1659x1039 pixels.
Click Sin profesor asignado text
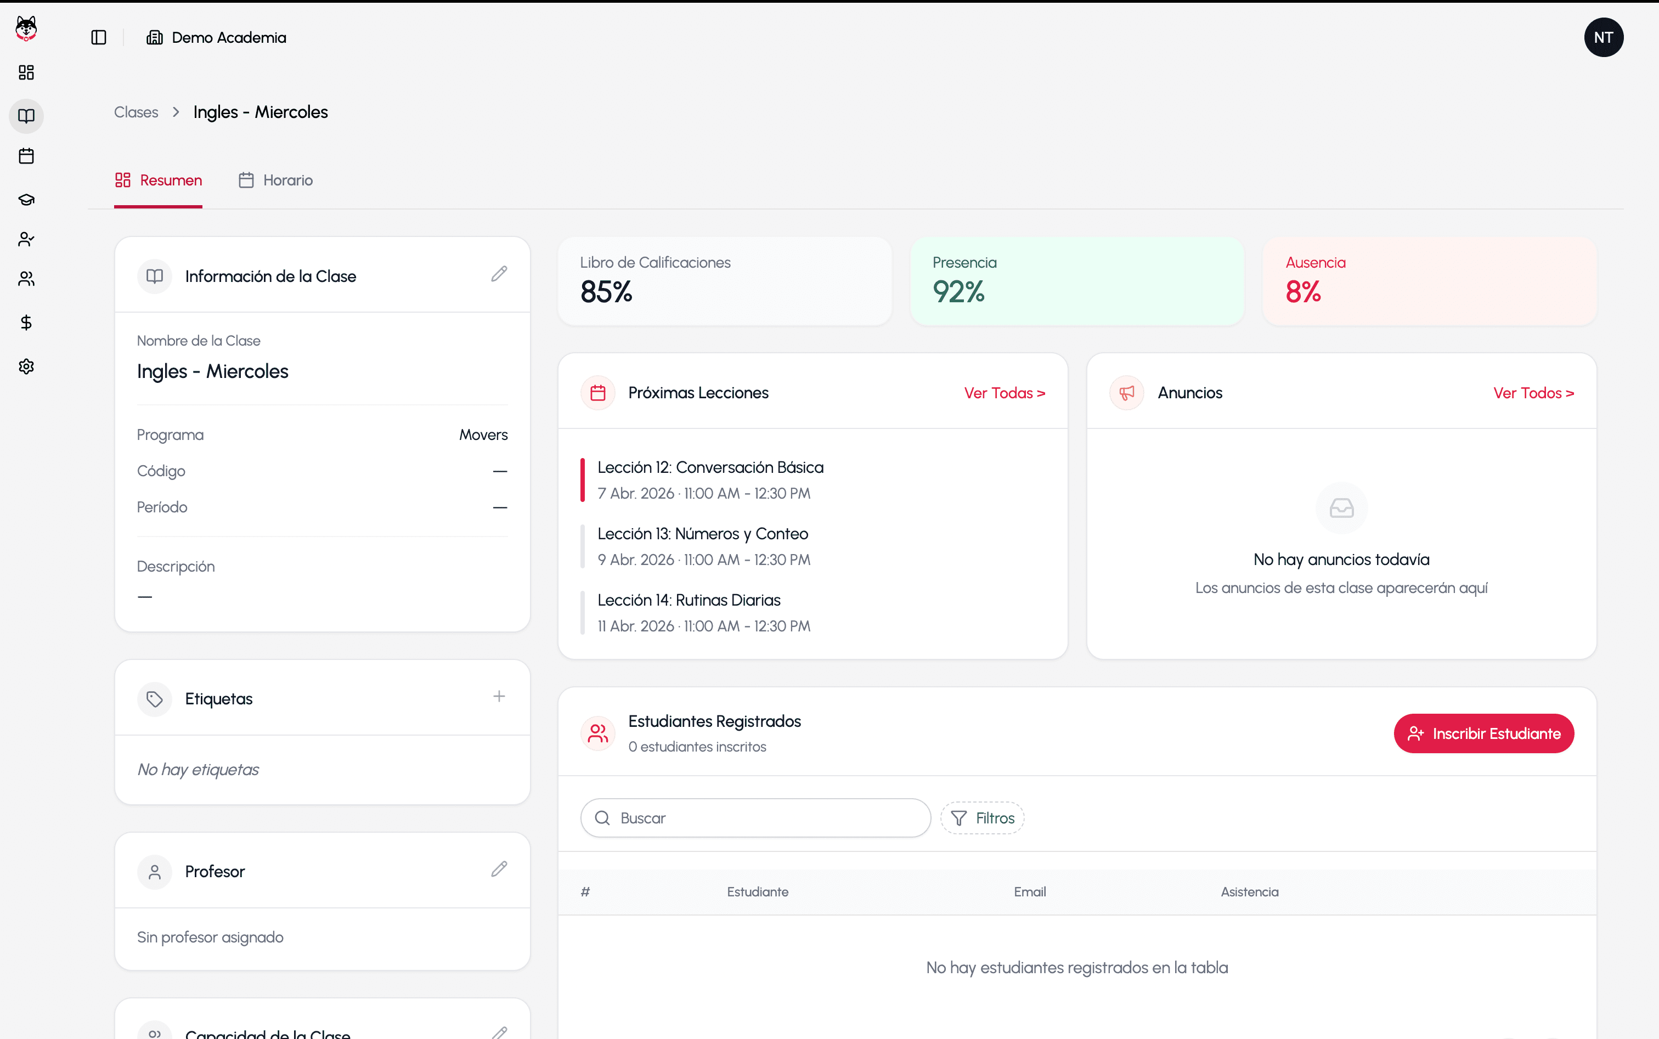[x=210, y=936]
